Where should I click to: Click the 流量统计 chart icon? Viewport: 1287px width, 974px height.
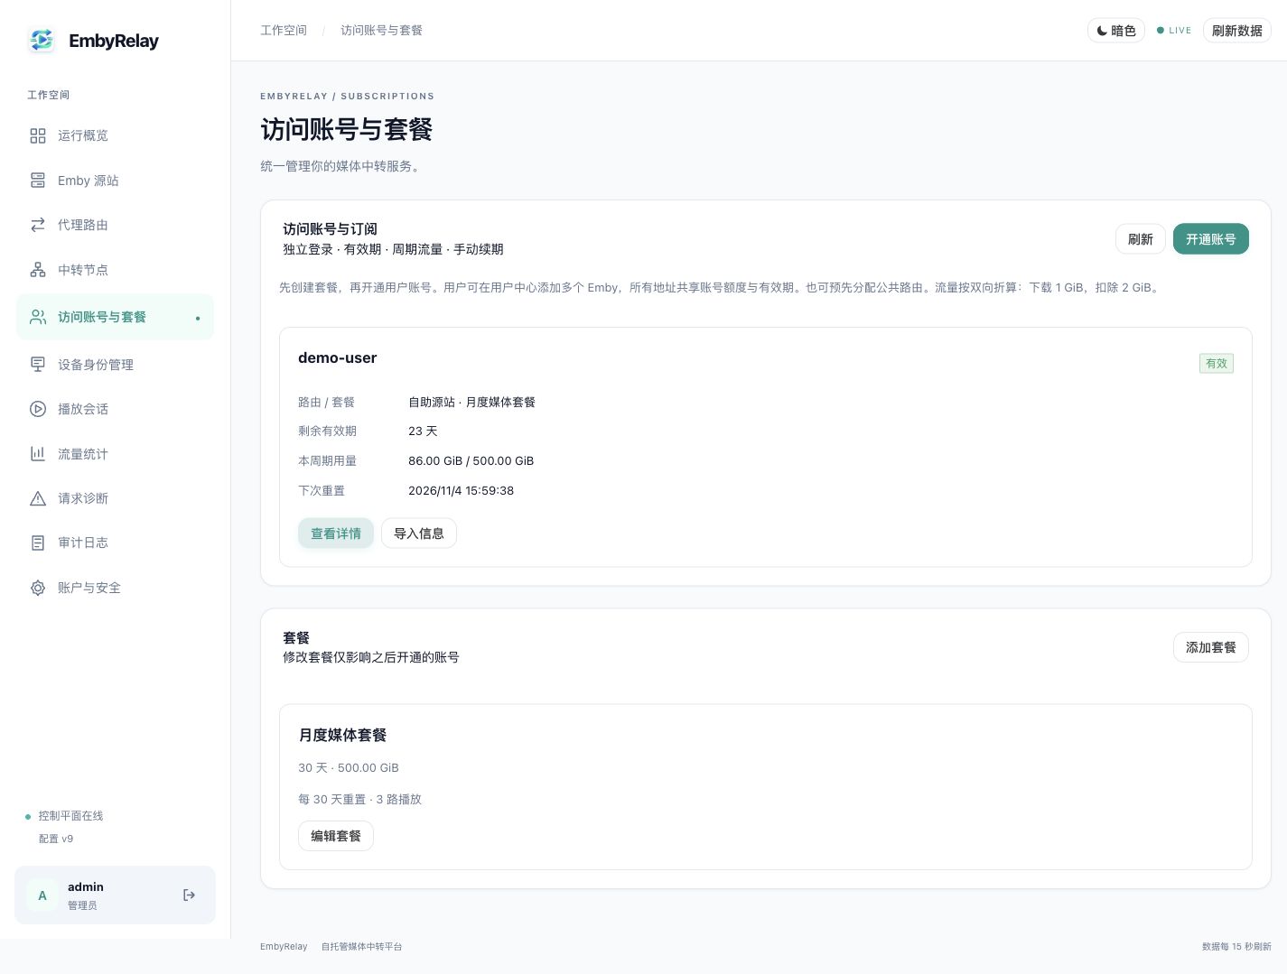coord(38,454)
